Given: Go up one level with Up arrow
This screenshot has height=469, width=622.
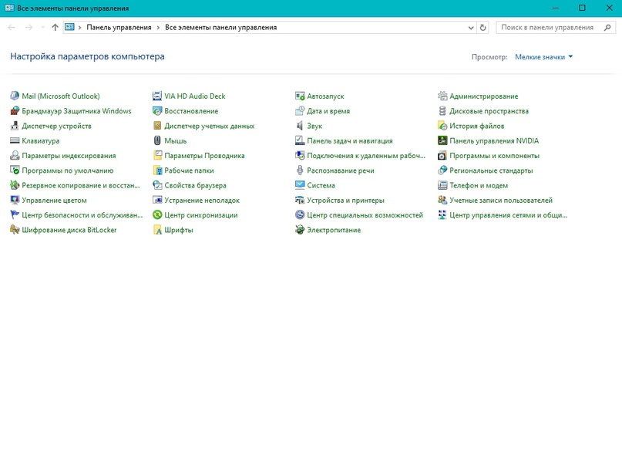Looking at the screenshot, I should (x=55, y=28).
